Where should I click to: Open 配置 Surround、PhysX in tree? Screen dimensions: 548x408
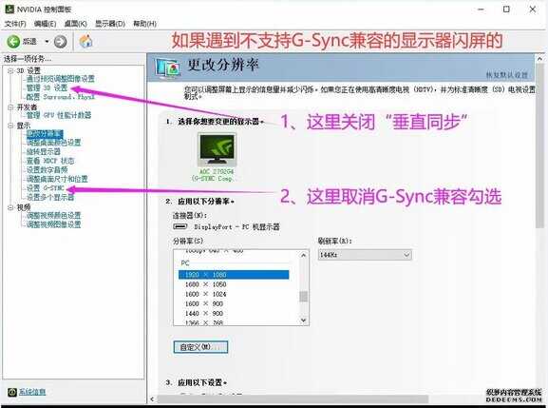click(61, 97)
